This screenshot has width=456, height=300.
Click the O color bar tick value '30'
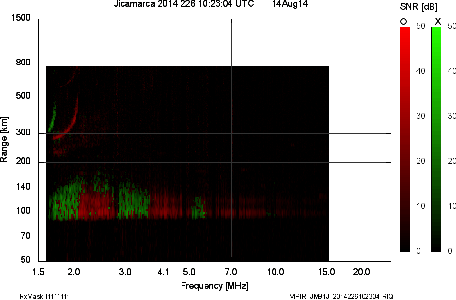[420, 116]
